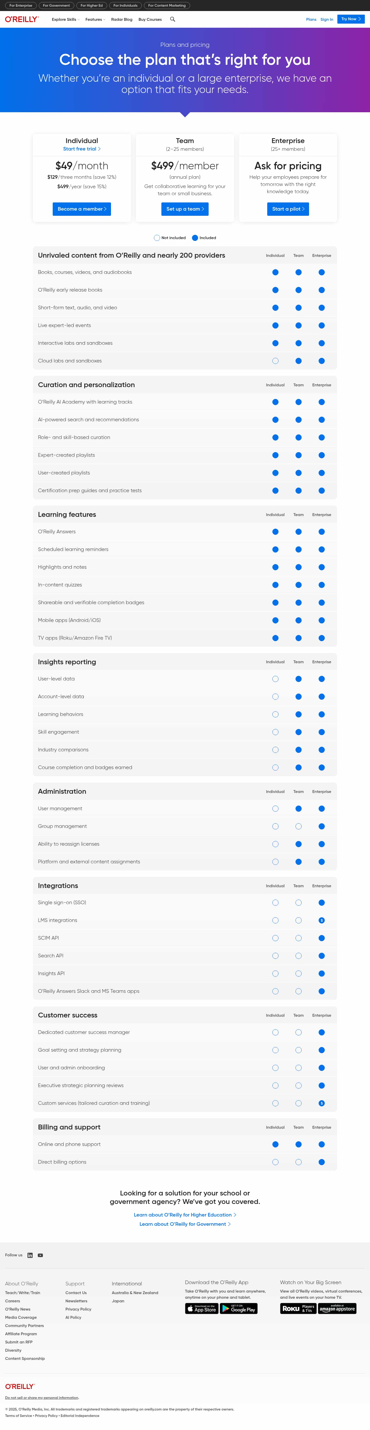Select the For Enterprise top tab
The image size is (370, 1430).
point(21,6)
